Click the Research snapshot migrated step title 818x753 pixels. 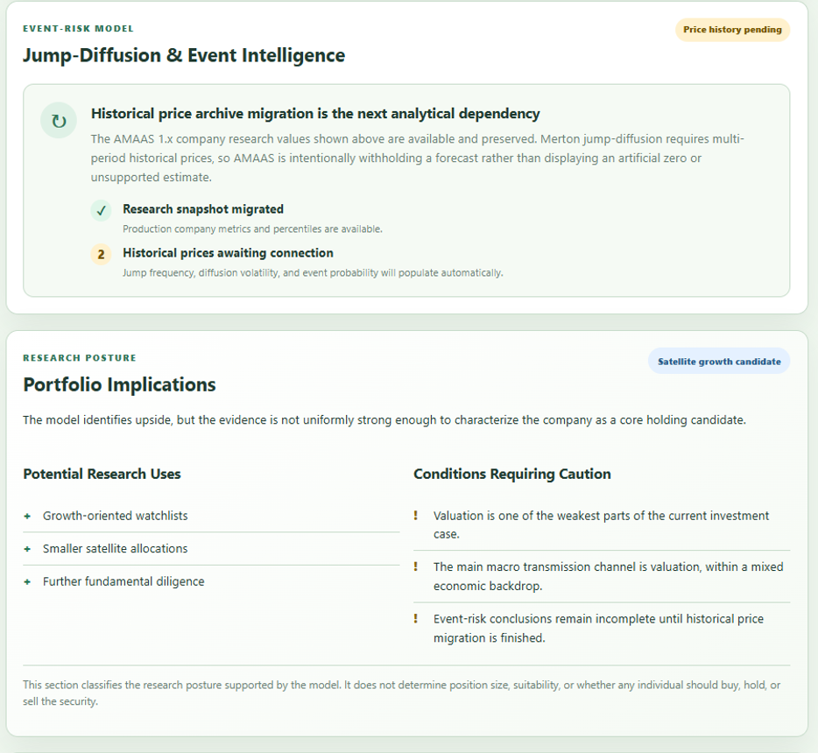tap(203, 209)
